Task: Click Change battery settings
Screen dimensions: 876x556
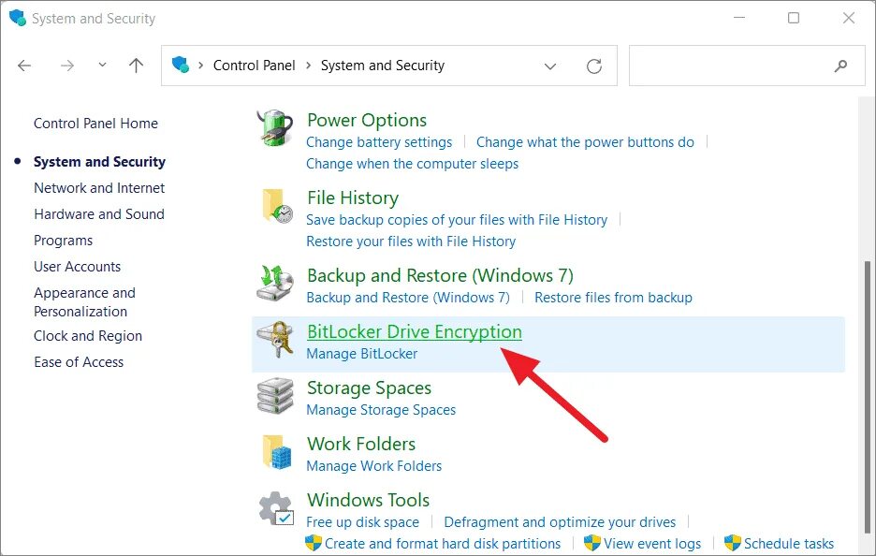Action: click(379, 142)
